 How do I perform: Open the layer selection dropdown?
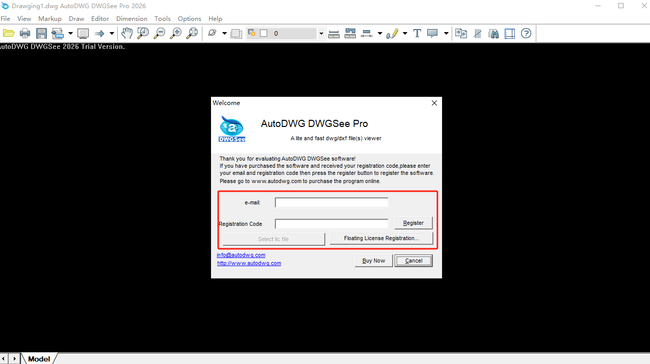(321, 34)
